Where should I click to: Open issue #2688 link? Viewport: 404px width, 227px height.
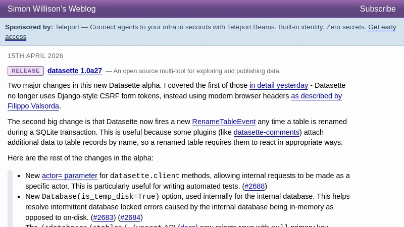click(x=255, y=186)
